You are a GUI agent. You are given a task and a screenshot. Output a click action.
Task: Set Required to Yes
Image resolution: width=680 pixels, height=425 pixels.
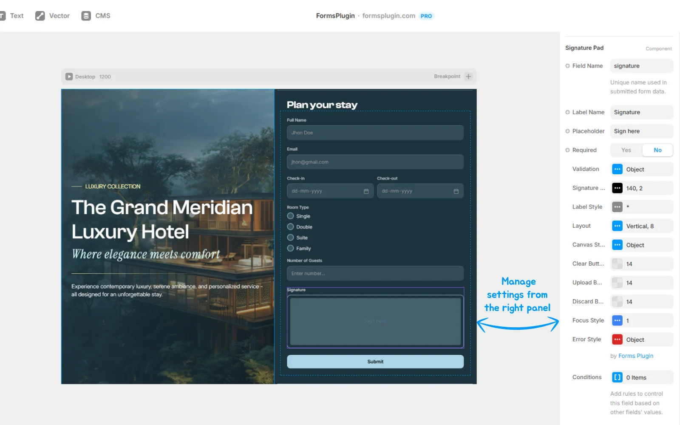pyautogui.click(x=626, y=150)
